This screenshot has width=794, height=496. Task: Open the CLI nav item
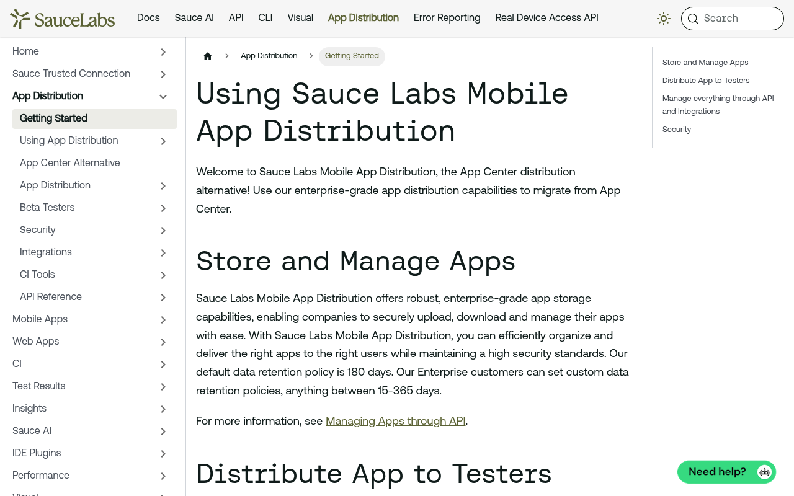pyautogui.click(x=265, y=18)
